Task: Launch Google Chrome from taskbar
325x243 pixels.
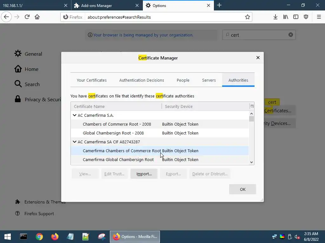Action: [39, 237]
